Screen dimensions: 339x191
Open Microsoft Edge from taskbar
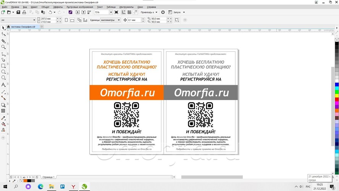[x=40, y=186]
